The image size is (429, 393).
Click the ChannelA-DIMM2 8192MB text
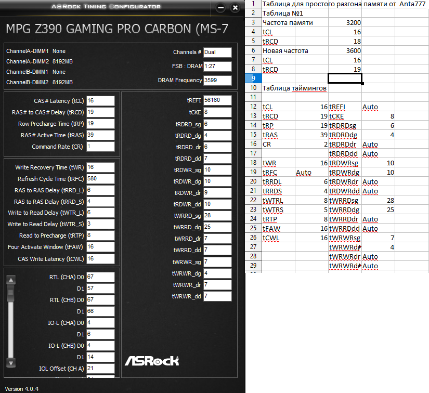pyautogui.click(x=40, y=61)
